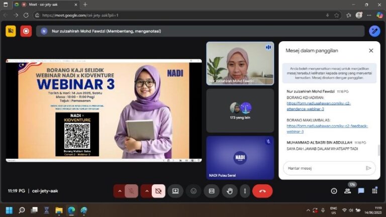Toggle closed captions button

click(212, 191)
